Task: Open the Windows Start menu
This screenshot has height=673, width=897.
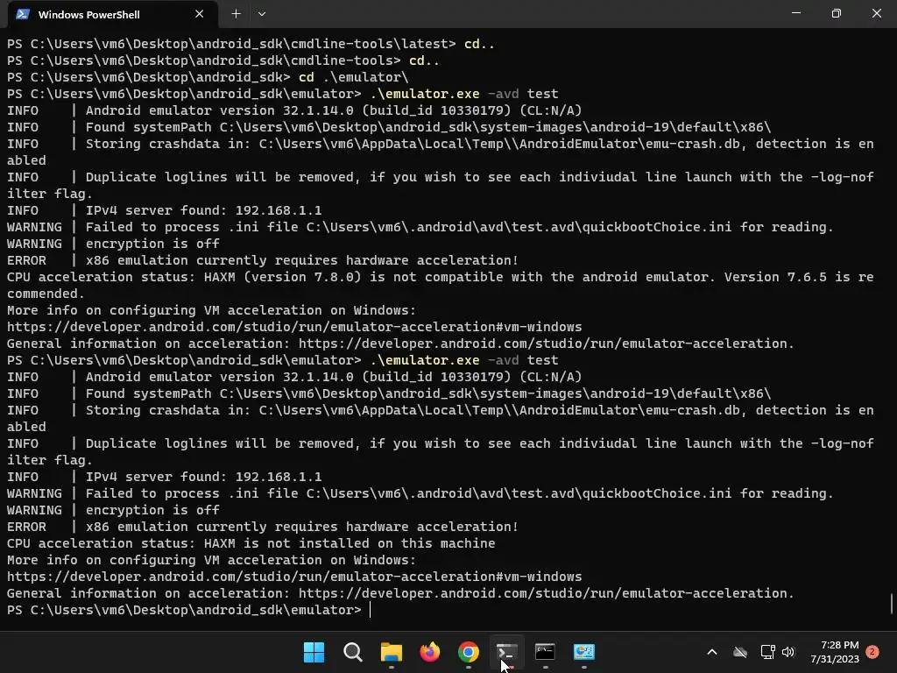Action: 314,652
